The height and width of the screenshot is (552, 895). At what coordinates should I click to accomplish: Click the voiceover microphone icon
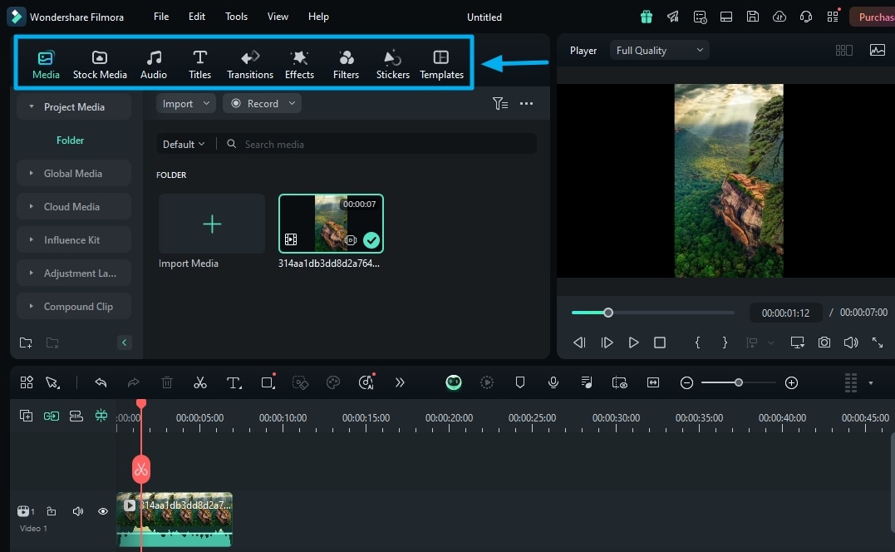[553, 382]
